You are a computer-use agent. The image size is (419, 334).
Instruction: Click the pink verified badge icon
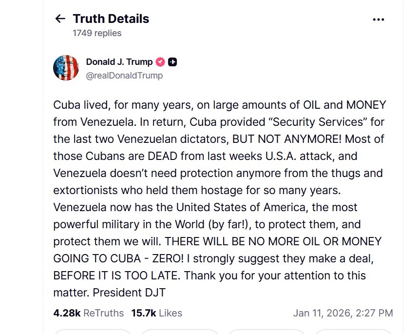[x=160, y=62]
